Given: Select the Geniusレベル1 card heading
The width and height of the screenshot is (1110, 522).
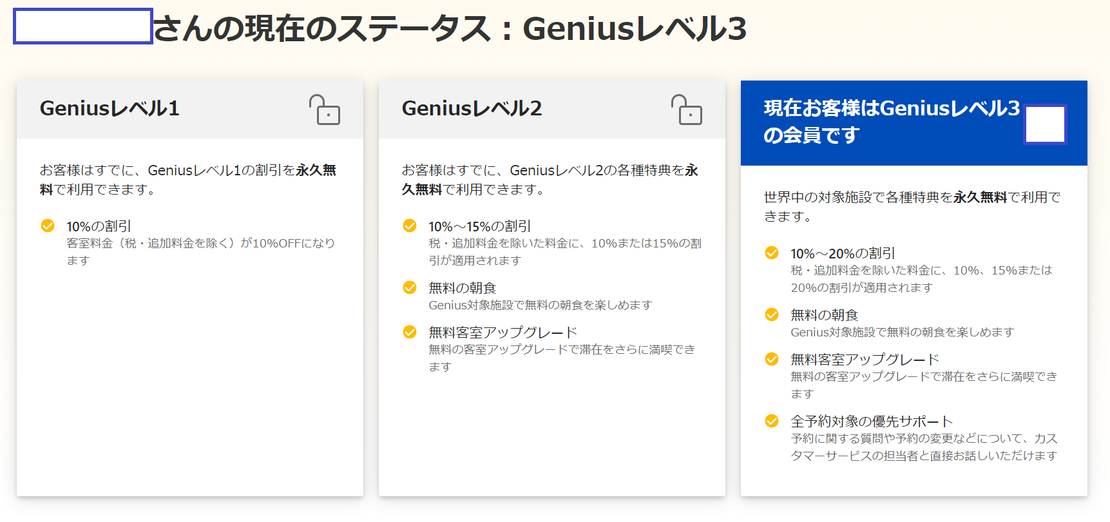Looking at the screenshot, I should (x=110, y=108).
